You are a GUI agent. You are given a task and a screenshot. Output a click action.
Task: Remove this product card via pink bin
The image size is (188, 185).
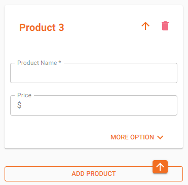pyautogui.click(x=165, y=26)
